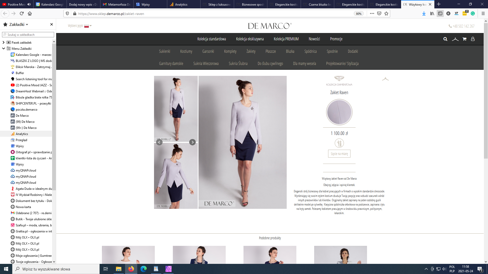Click the tailoring mannequin icon below the price

339,143
